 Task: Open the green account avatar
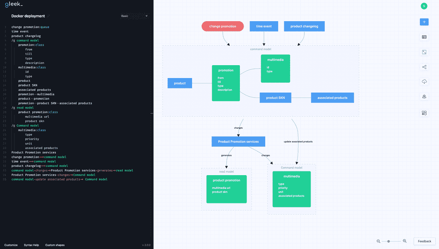[424, 6]
